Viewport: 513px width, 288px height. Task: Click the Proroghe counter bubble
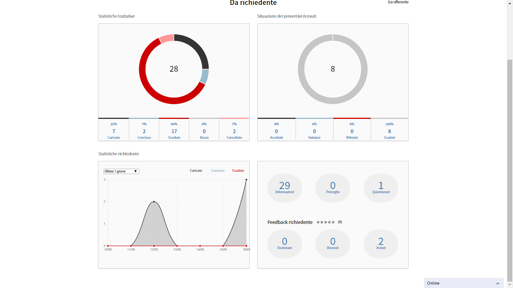coord(332,187)
